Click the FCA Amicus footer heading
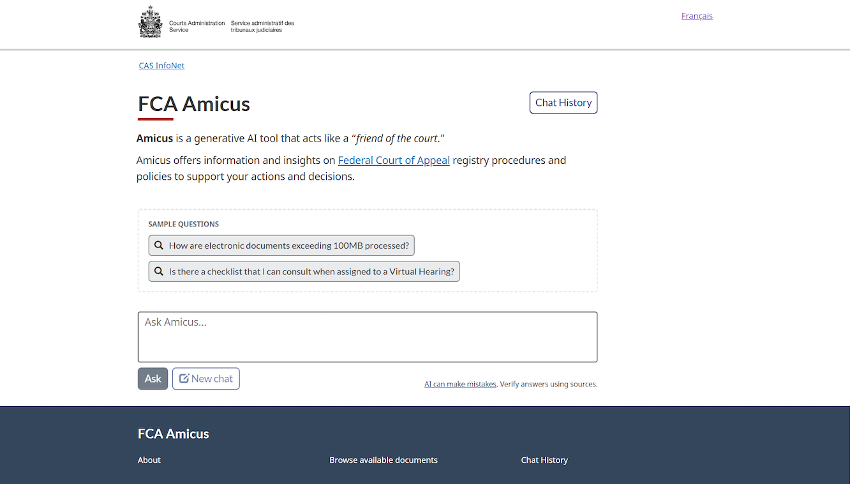The width and height of the screenshot is (850, 484). pyautogui.click(x=174, y=434)
